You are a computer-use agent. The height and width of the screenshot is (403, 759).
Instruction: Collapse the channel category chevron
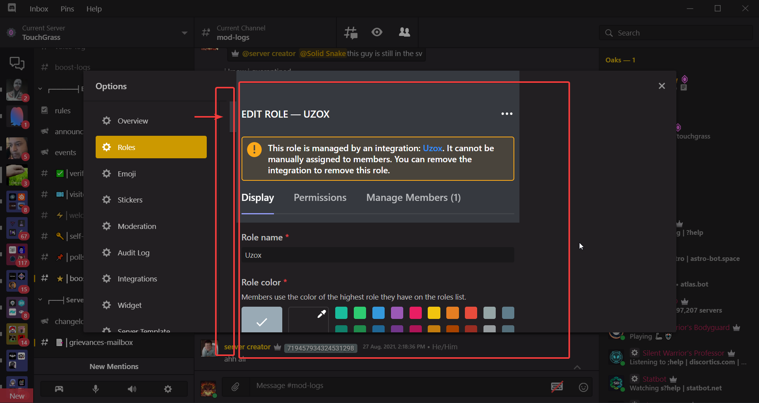(x=40, y=88)
